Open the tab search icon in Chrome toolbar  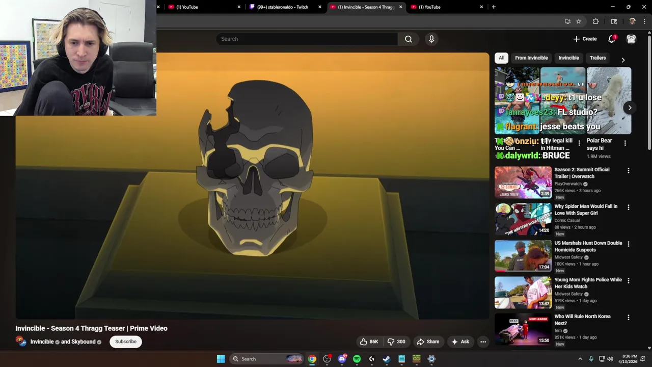click(614, 21)
